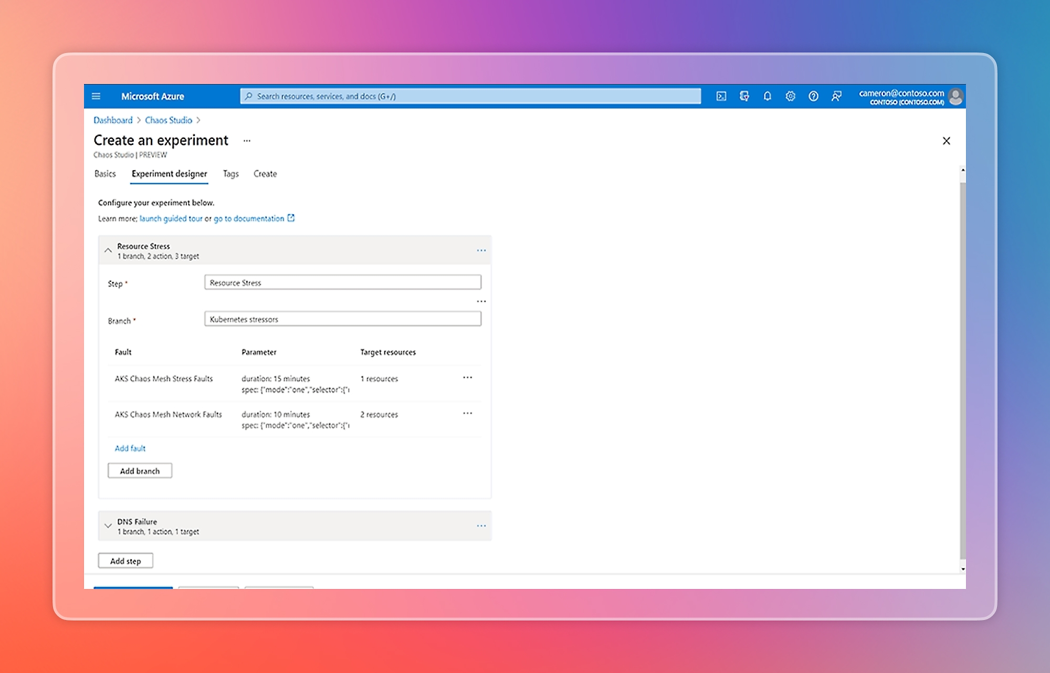The image size is (1050, 673).
Task: Click the external link icon after documentation
Action: click(291, 218)
